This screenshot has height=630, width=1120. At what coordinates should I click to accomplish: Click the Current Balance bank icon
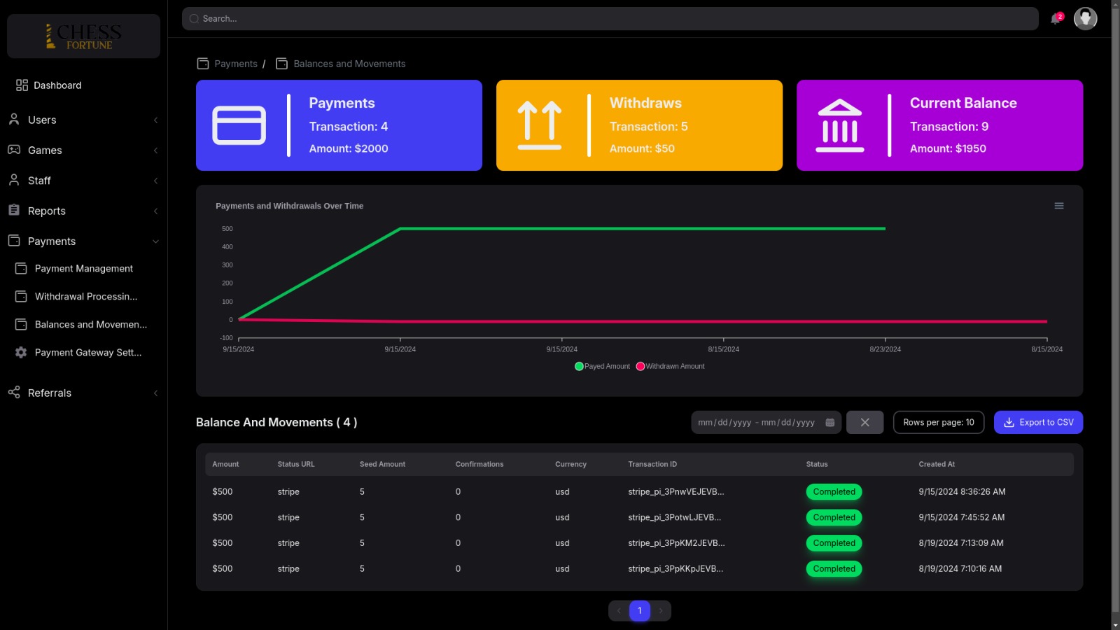coord(839,125)
